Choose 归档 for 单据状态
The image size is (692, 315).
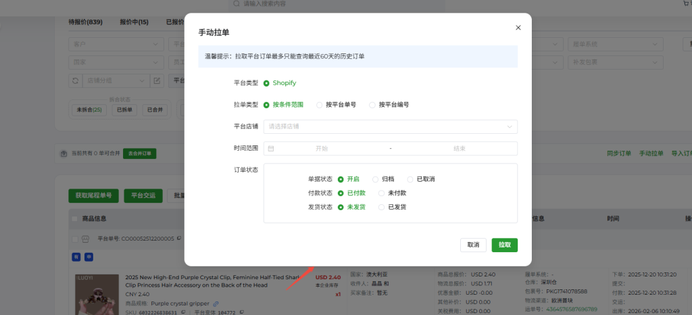pyautogui.click(x=375, y=179)
